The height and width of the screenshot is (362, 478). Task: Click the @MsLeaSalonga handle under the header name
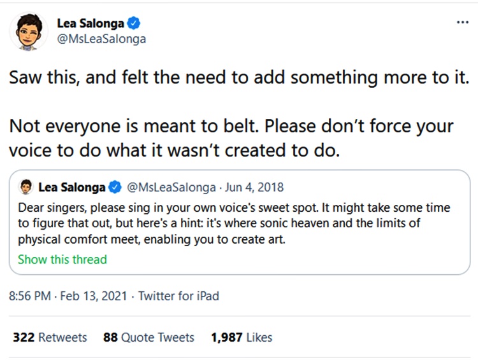pos(102,39)
